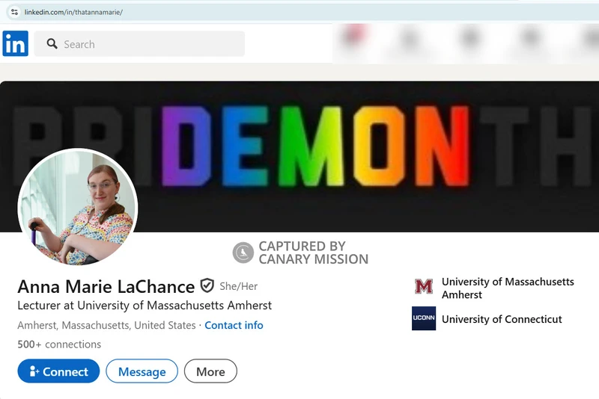Screen dimensions: 599x399
Task: Click the linkedin.com/in/thatannamarie/ URL text
Action: pos(73,12)
